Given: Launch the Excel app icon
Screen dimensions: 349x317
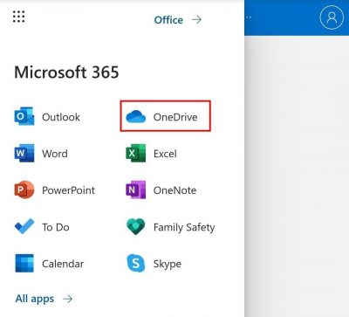Looking at the screenshot, I should [x=136, y=153].
